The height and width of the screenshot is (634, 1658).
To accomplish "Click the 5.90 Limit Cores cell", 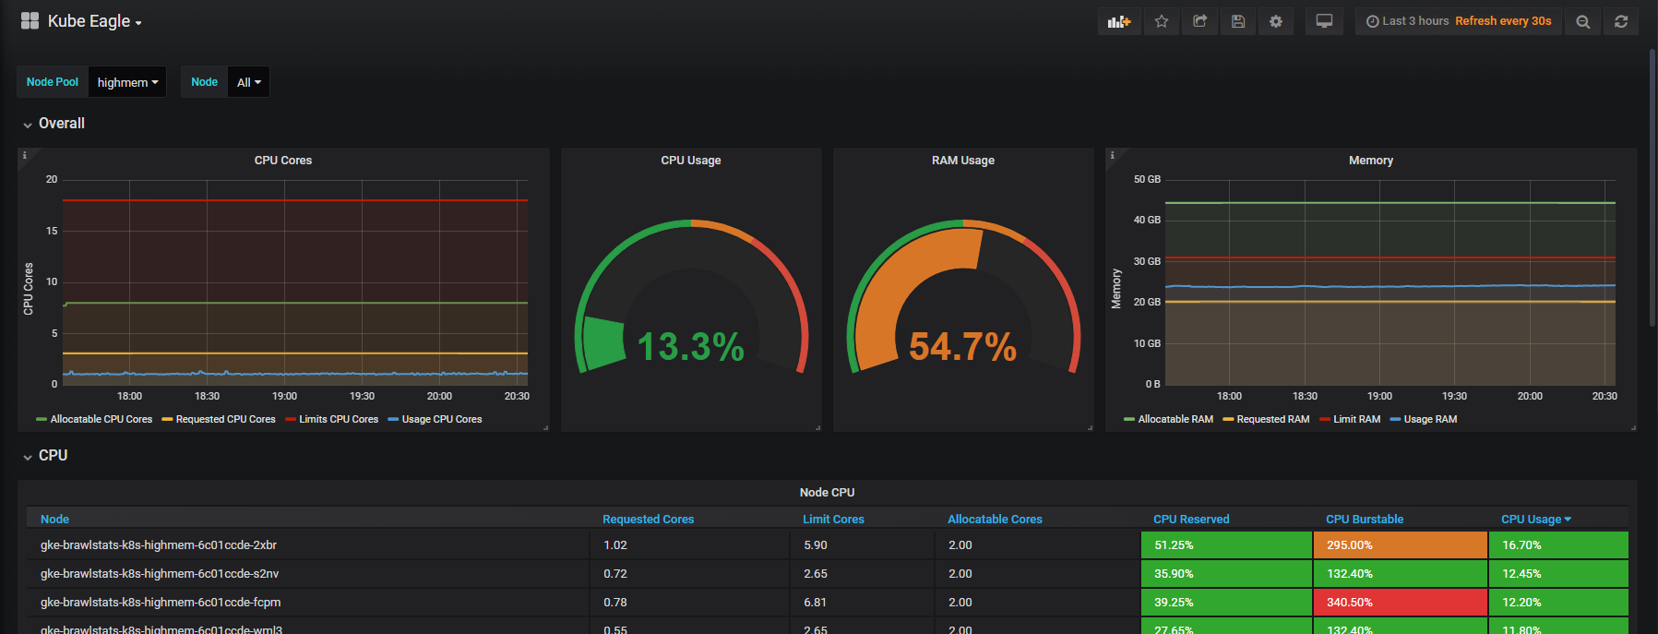I will click(x=863, y=545).
